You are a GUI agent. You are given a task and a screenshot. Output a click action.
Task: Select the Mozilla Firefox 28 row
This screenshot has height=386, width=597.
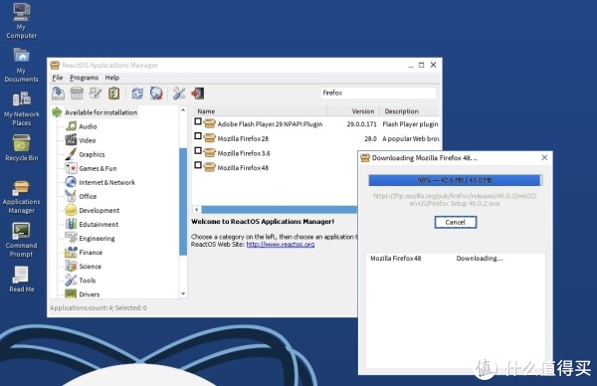point(315,138)
